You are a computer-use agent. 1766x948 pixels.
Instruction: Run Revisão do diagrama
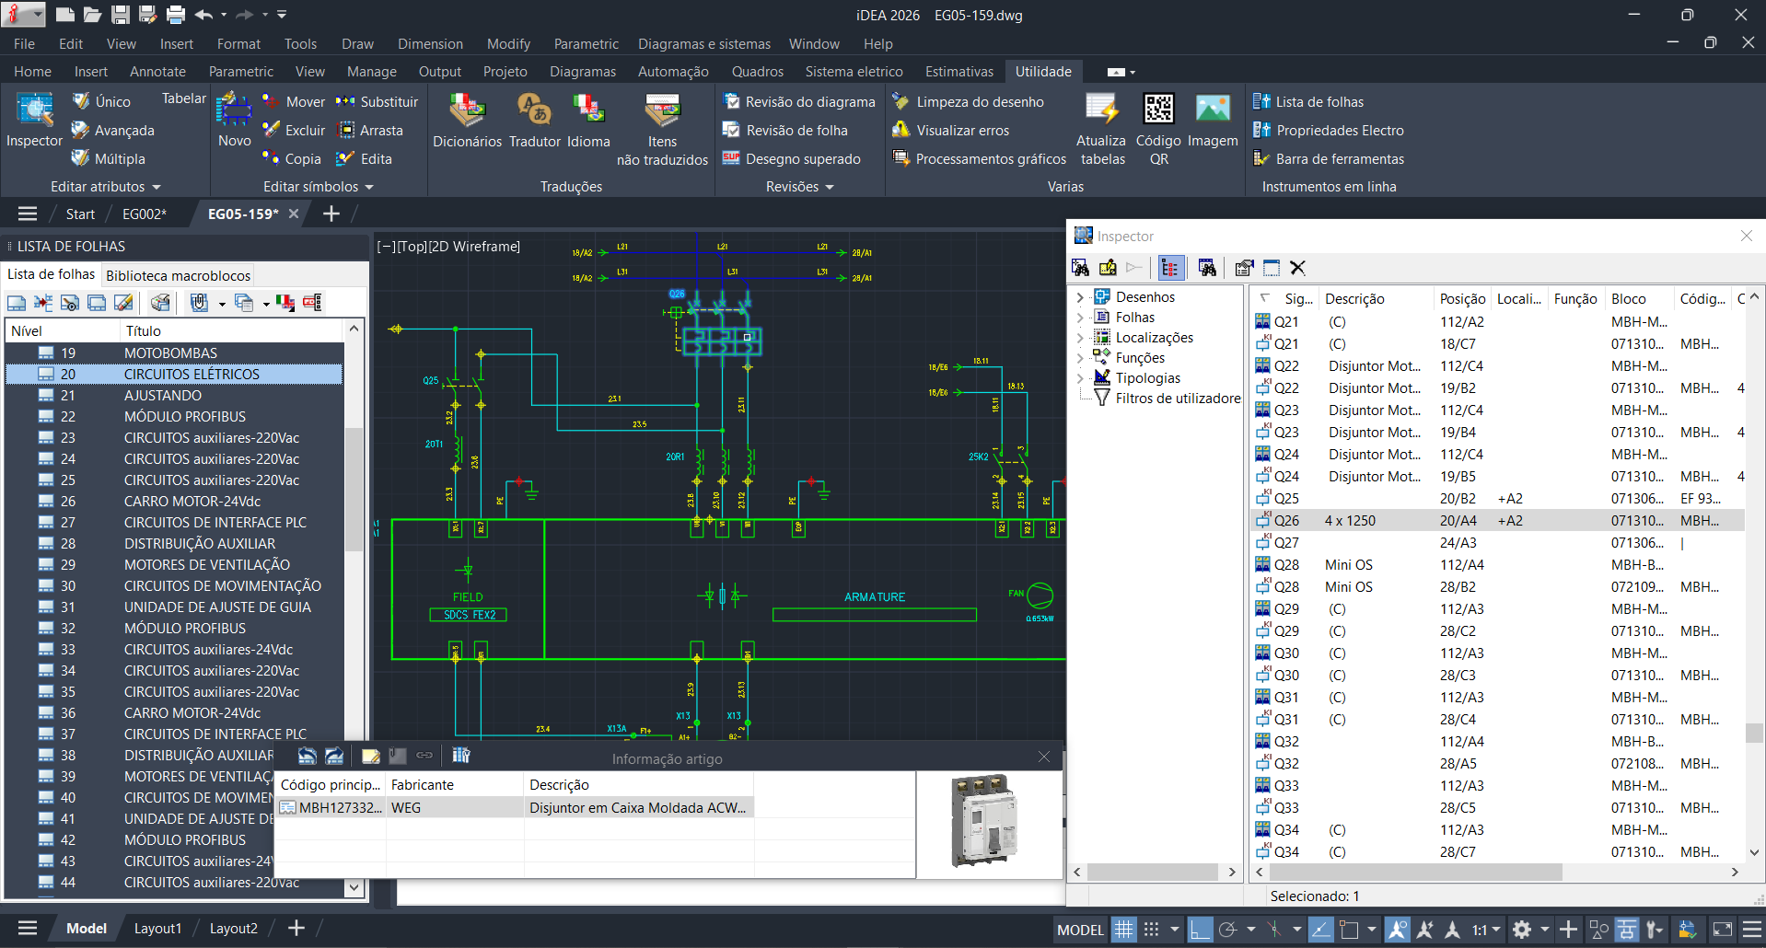(x=799, y=101)
